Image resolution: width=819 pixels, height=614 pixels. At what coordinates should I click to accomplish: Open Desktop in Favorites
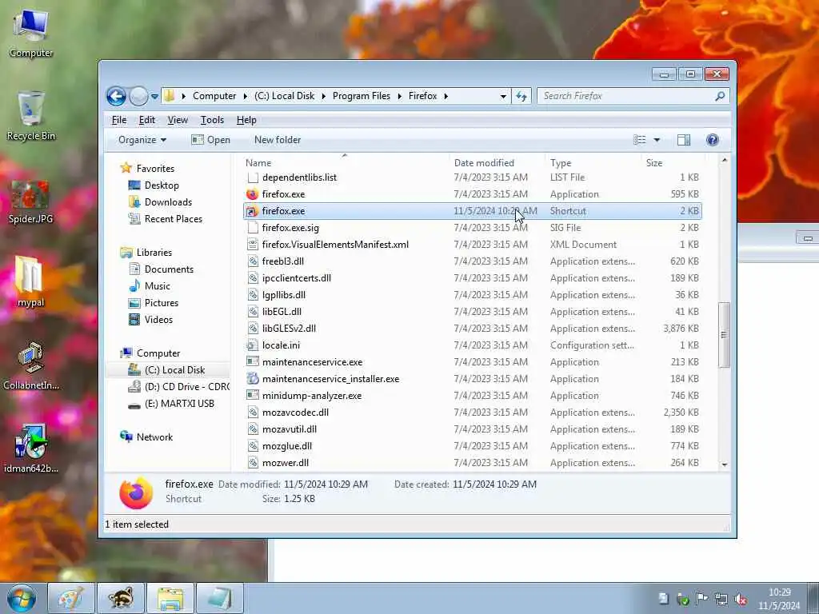pyautogui.click(x=162, y=185)
